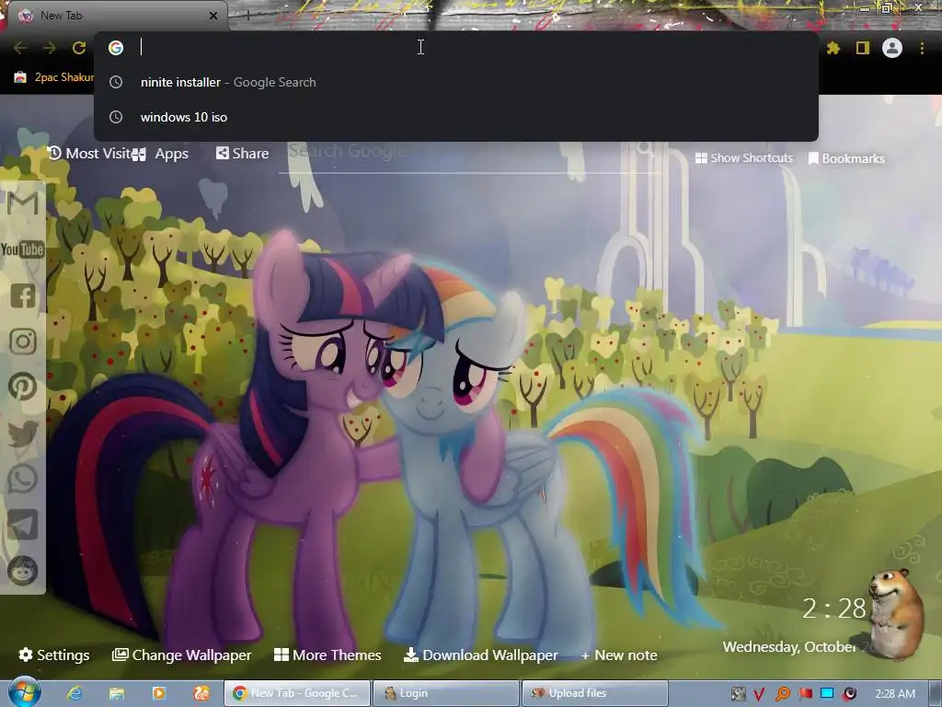Click the Show desktop strip on the taskbar
942x707 pixels.
coord(936,693)
